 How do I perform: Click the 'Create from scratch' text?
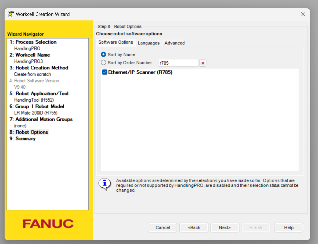tap(32, 74)
